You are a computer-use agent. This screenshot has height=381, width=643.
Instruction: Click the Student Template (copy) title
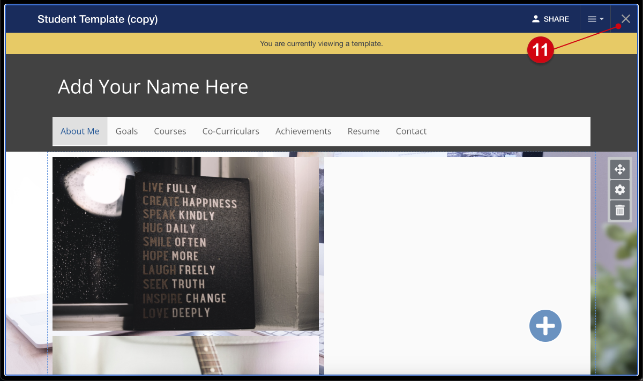[98, 19]
